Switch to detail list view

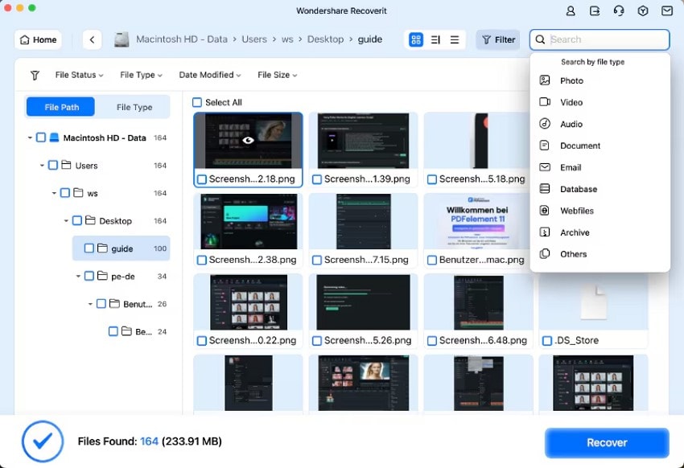tap(435, 39)
